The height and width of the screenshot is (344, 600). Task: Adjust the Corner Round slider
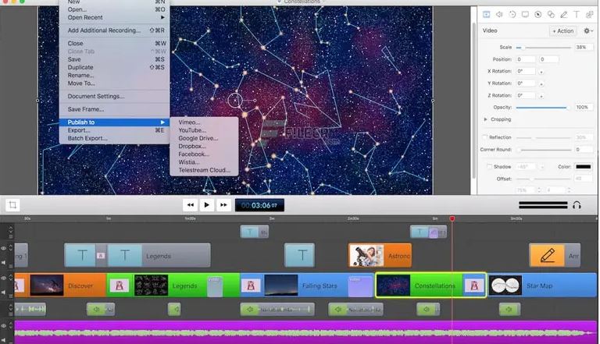coord(544,150)
